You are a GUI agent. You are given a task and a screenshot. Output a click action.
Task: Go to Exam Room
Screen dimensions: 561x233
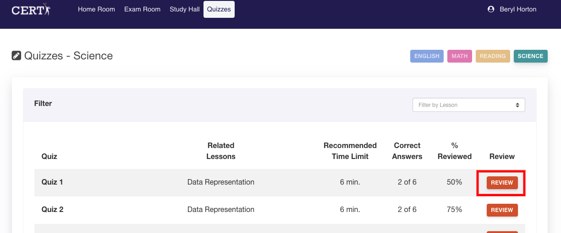(x=142, y=9)
